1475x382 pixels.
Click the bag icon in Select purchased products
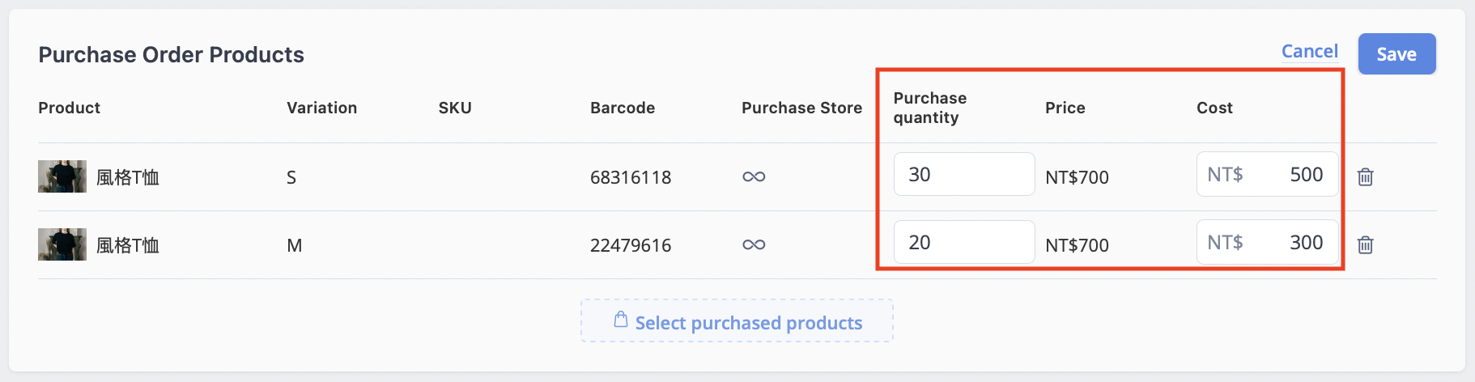[x=621, y=320]
